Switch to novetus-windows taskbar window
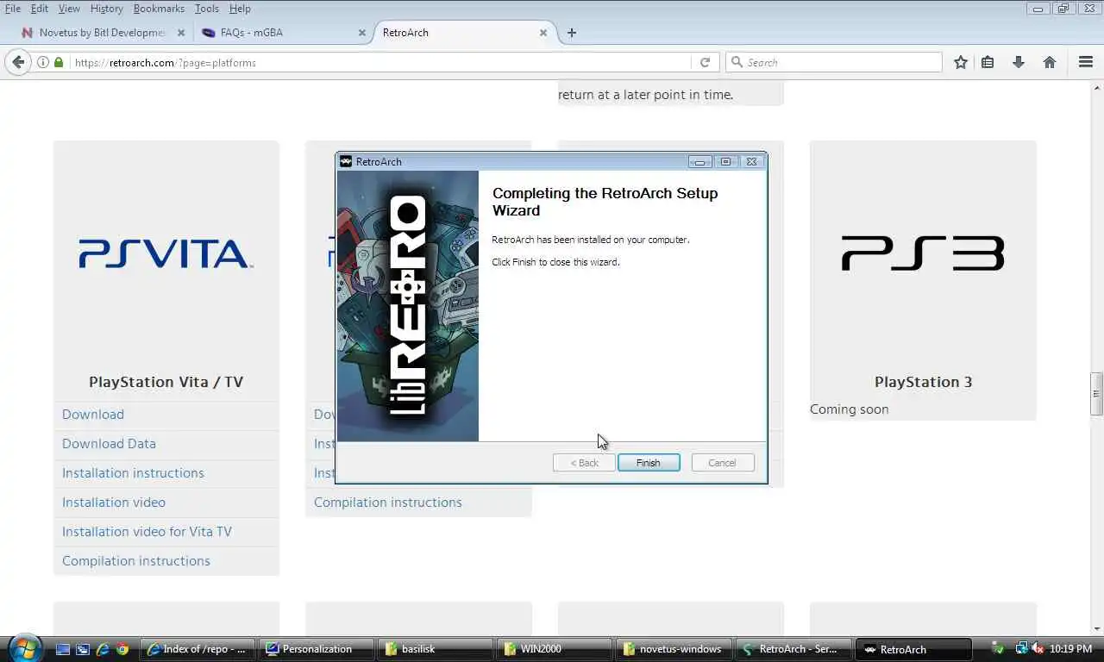Viewport: 1104px width, 662px height. [675, 649]
